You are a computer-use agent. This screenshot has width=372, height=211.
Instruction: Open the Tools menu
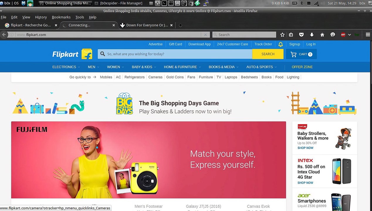[x=80, y=17]
